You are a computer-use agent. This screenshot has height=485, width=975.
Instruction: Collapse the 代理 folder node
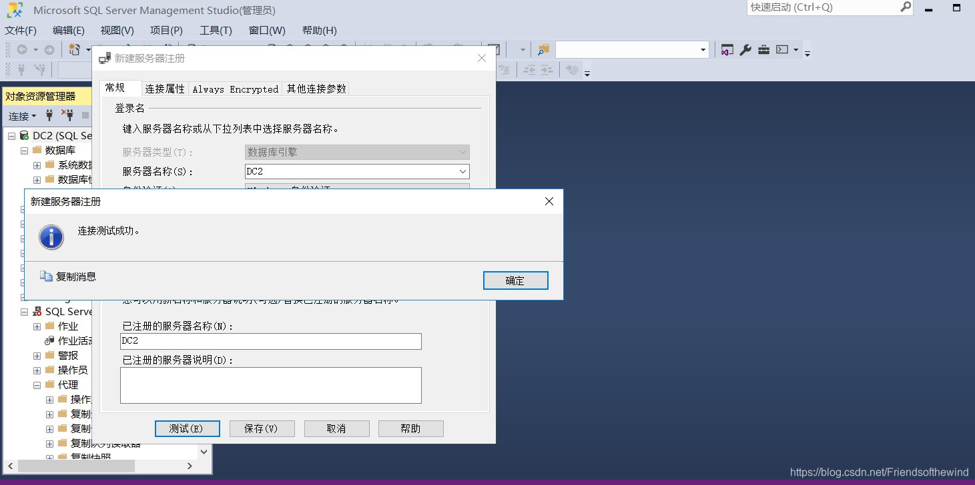(37, 385)
